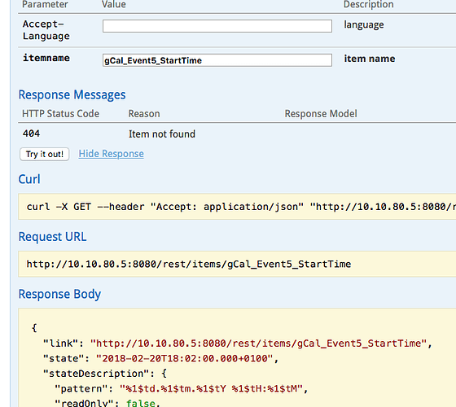Click the readOnly false value

point(141,403)
